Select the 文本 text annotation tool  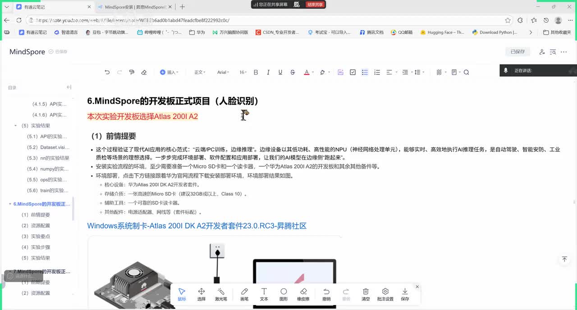[264, 294]
